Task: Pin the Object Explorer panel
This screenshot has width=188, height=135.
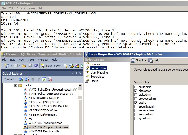Action: click(76, 73)
